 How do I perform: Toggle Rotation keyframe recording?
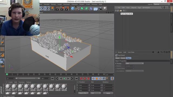[100, 78]
